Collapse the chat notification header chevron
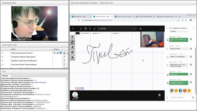 tap(194, 28)
